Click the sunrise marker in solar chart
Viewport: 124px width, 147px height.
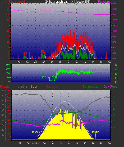tap(36, 132)
